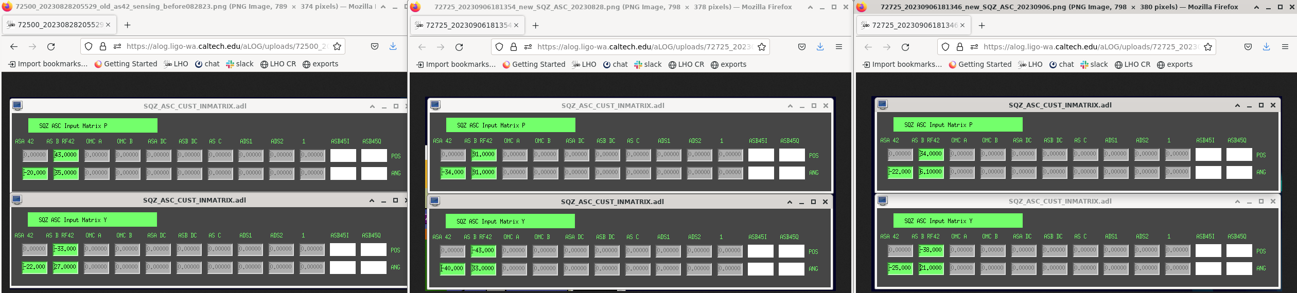Viewport: 1297px width, 293px height.
Task: Star the page in the right Firefox window
Action: coord(1208,47)
